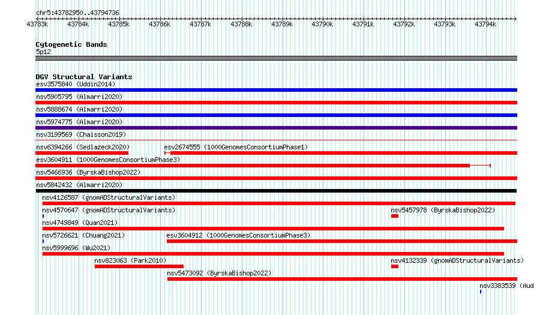This screenshot has height=315, width=534.
Task: Click the nsv5466936 (ByrskaBishop2022) label
Action: coord(88,172)
